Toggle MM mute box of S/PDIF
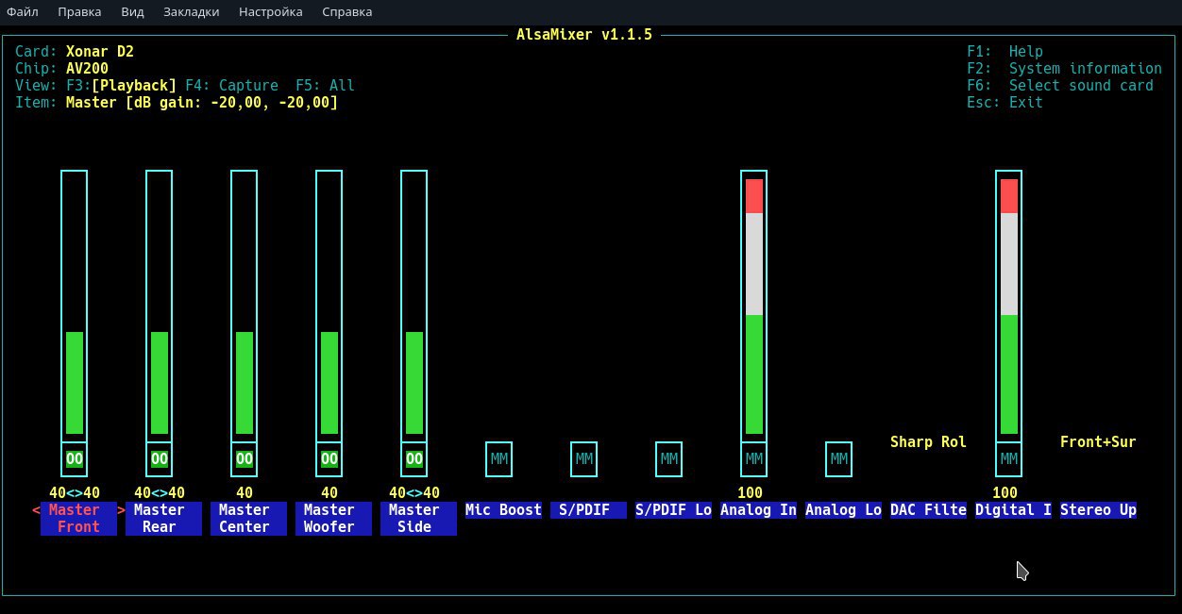 (584, 459)
